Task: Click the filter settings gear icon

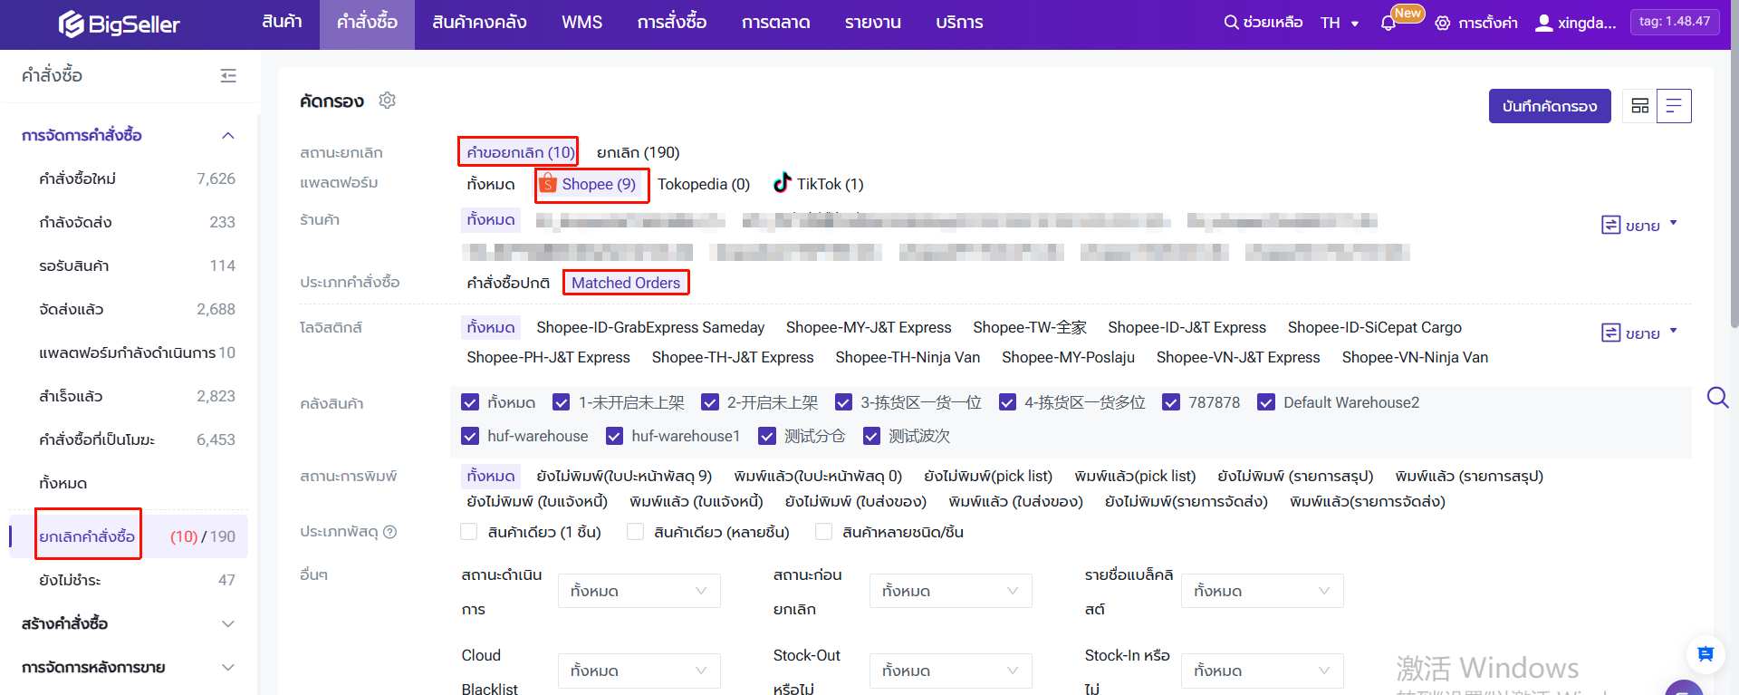Action: (388, 101)
